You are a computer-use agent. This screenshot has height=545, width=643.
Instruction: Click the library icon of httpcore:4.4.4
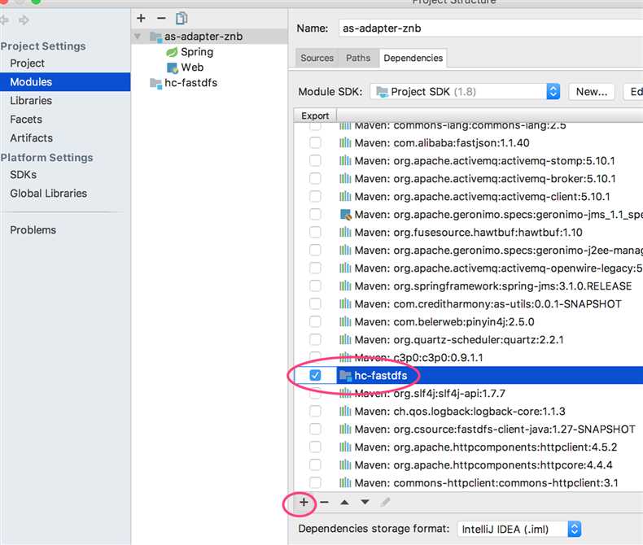(345, 465)
